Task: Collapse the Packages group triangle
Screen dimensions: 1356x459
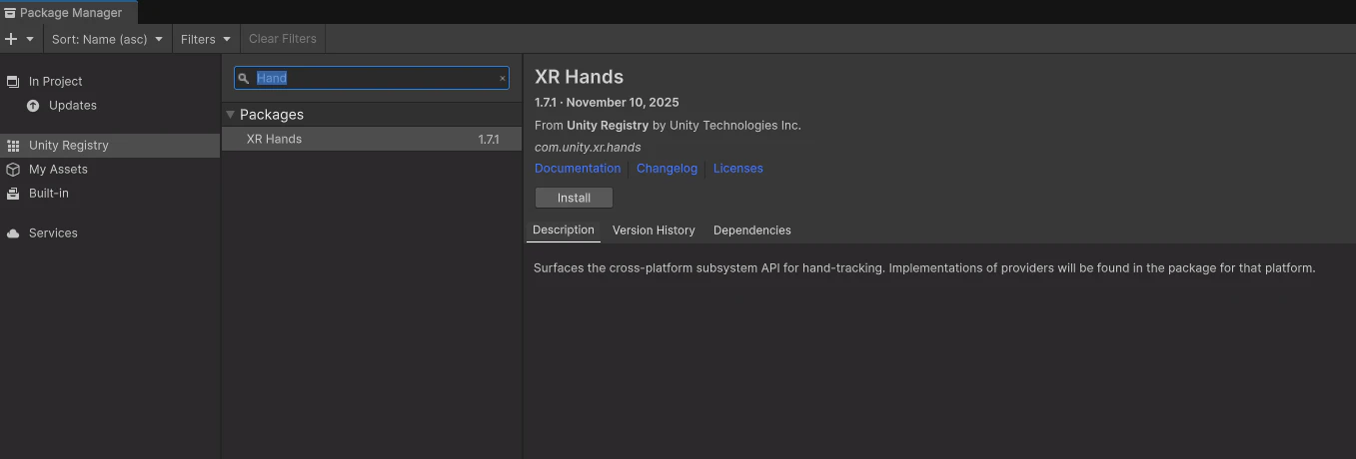Action: pyautogui.click(x=231, y=115)
